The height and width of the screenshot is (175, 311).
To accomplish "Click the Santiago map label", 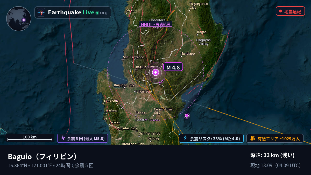I will coord(188,54).
